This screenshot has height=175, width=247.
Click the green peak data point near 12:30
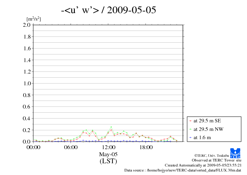(x=111, y=127)
